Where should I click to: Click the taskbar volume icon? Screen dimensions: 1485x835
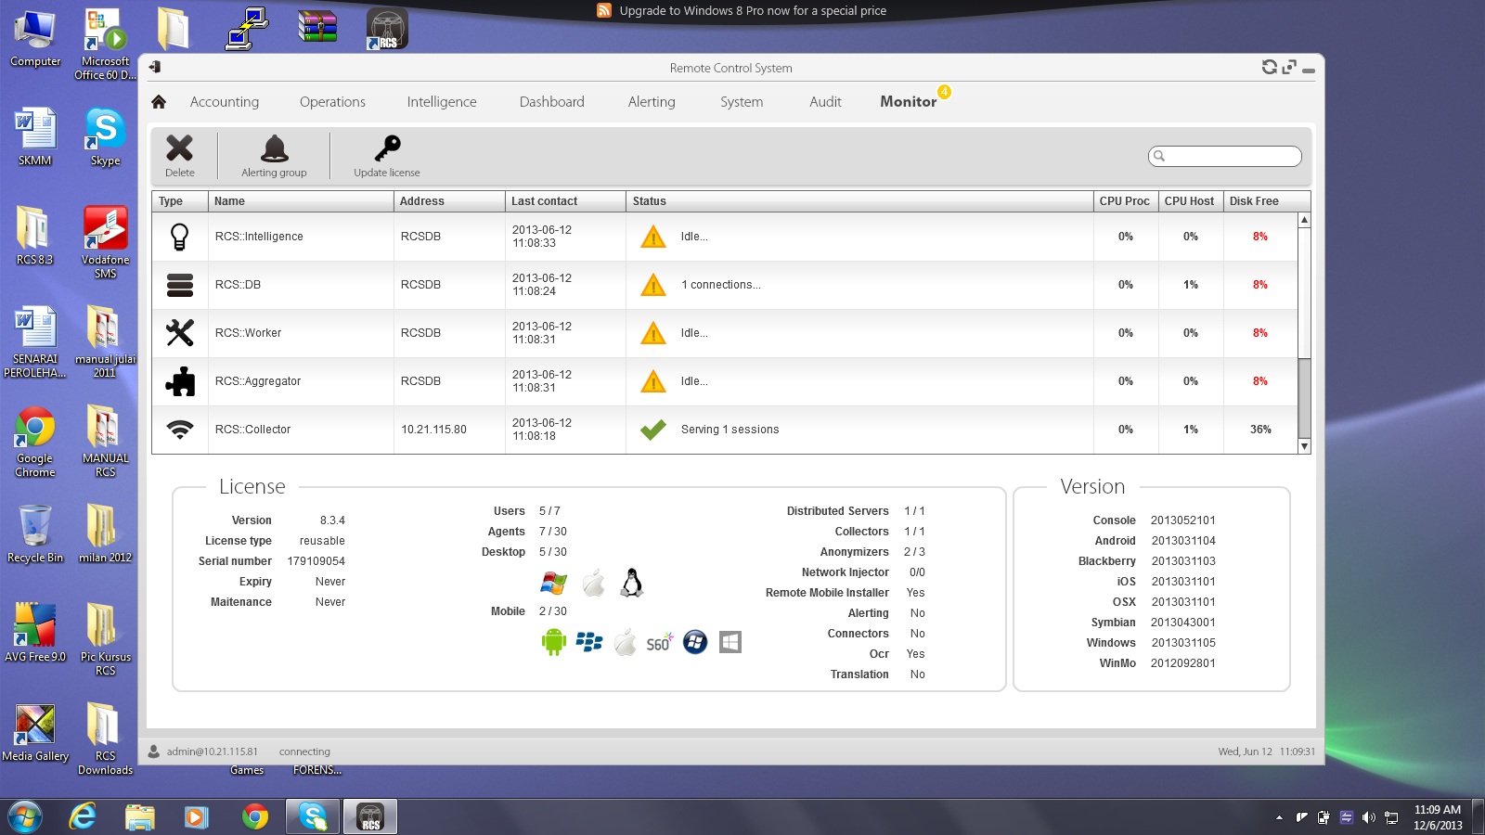pos(1368,817)
